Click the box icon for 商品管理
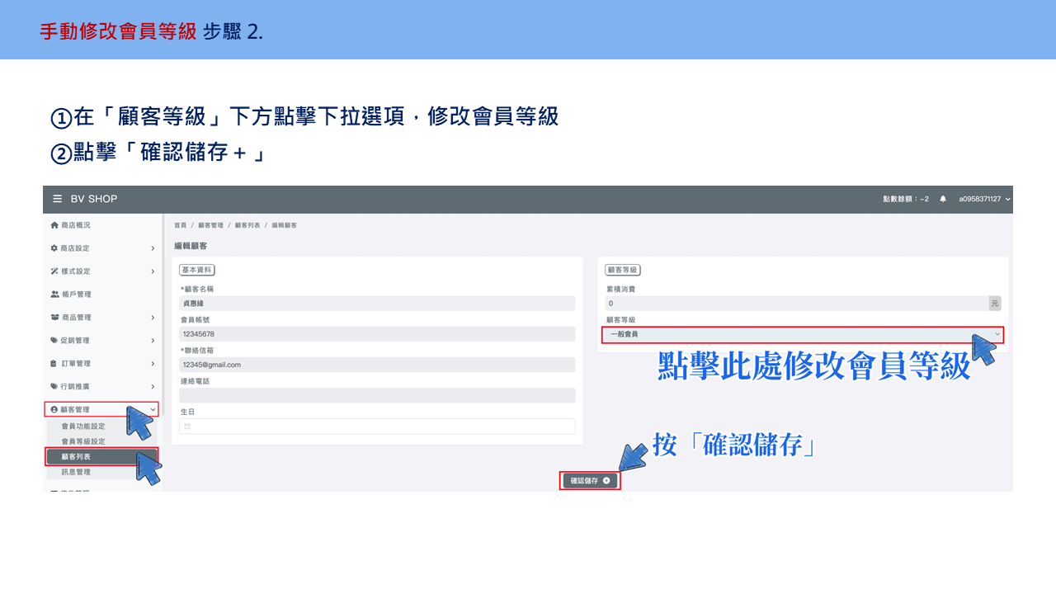Screen dimensions: 1056x594 [x=54, y=318]
